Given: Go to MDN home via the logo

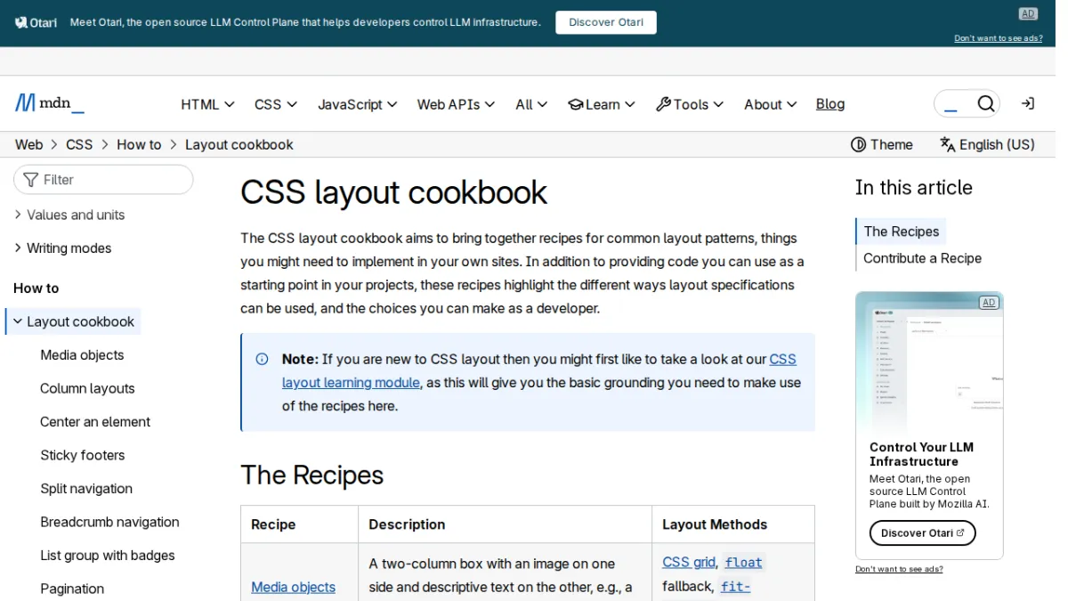Looking at the screenshot, I should point(50,103).
